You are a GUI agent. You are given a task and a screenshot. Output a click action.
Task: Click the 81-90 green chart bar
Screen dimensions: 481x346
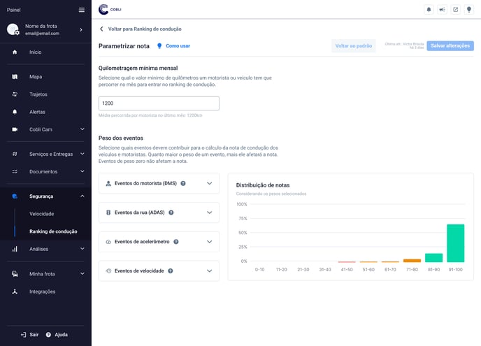(433, 258)
